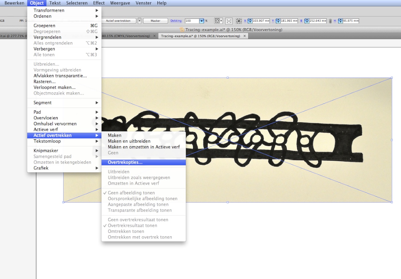
Task: Select Maken en uitbreiden
Action: pyautogui.click(x=143, y=141)
